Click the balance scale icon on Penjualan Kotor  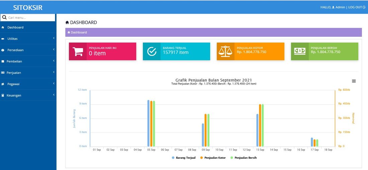click(225, 51)
